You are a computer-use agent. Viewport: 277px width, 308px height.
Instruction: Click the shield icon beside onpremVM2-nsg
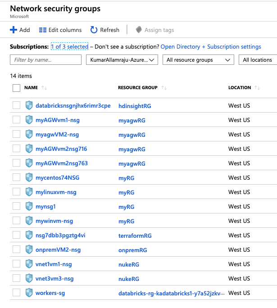click(29, 249)
